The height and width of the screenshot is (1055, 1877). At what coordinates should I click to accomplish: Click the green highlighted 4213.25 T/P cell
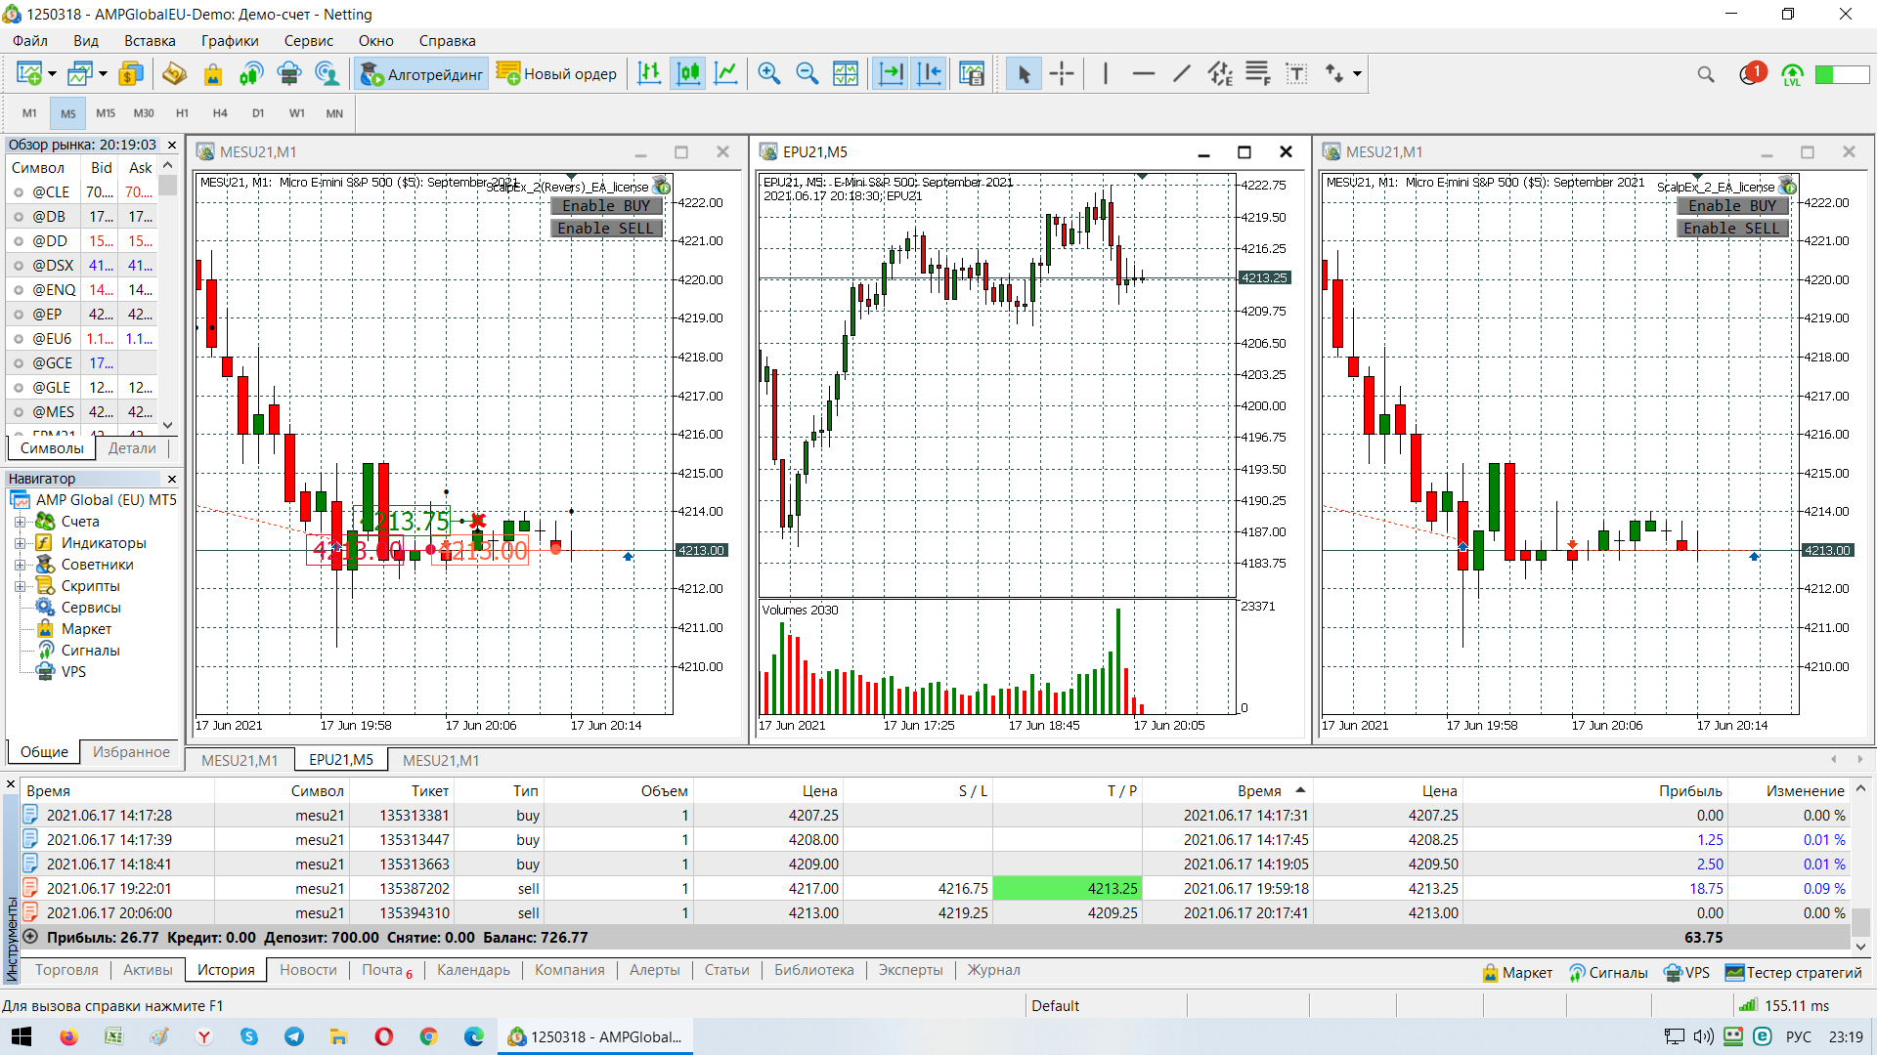click(x=1067, y=889)
